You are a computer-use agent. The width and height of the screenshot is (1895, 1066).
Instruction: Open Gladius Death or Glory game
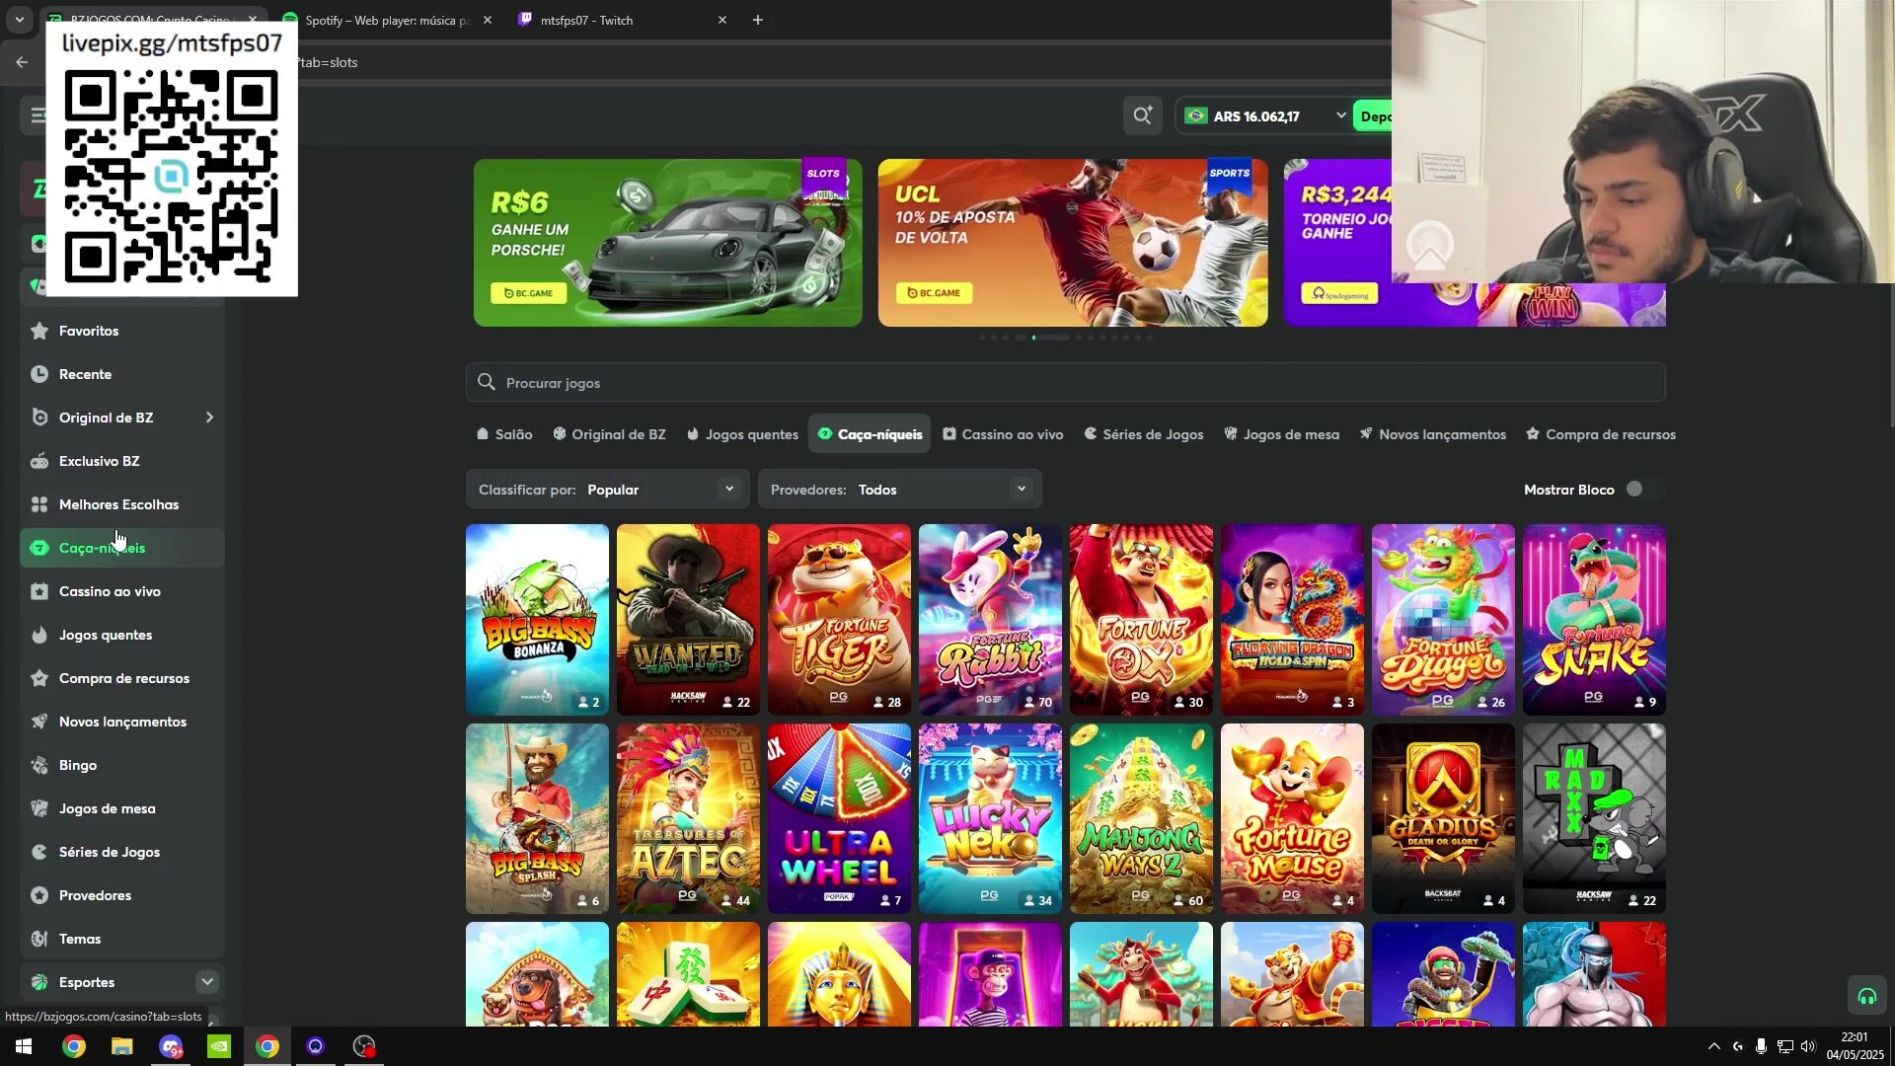click(x=1443, y=818)
